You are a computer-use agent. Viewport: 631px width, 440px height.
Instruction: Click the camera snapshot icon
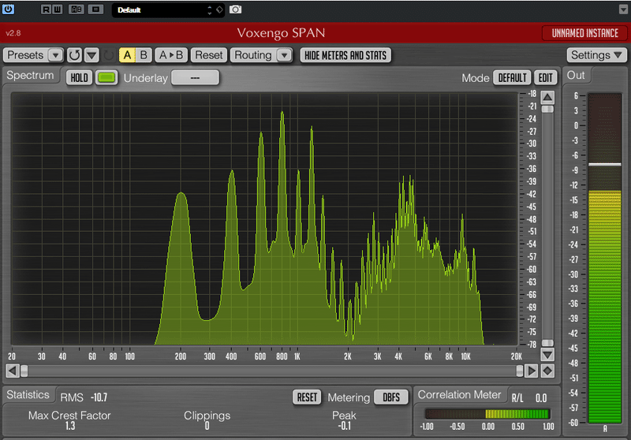(x=235, y=9)
